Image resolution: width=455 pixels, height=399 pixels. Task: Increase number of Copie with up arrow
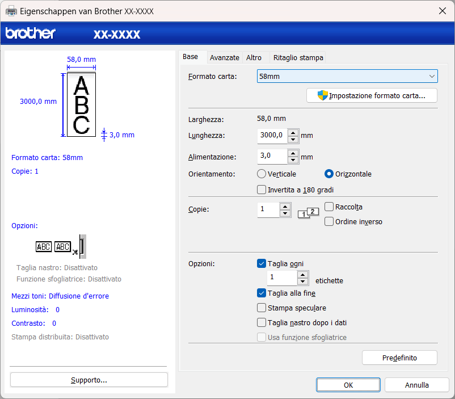[285, 206]
